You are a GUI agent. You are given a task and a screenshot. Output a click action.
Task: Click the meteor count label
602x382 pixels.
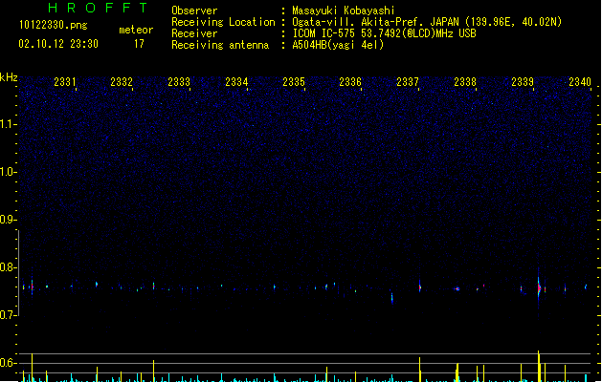[x=136, y=30]
